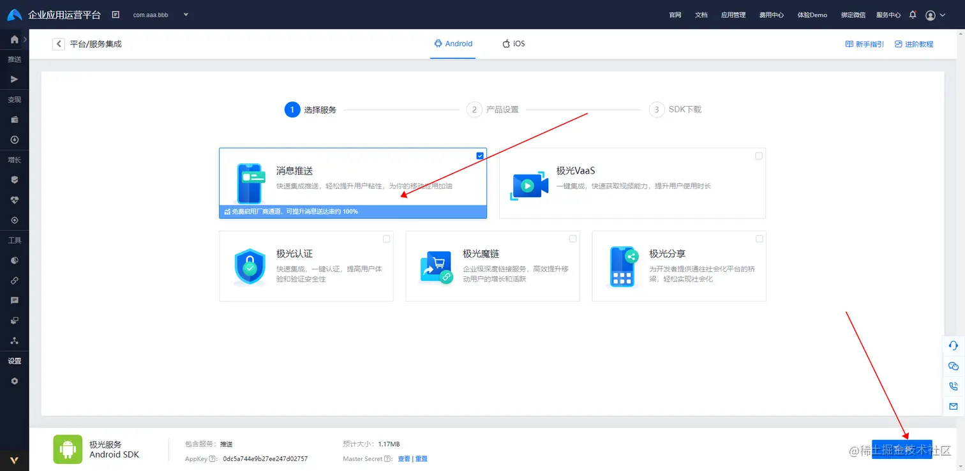Image resolution: width=965 pixels, height=471 pixels.
Task: Open the push send arrow icon
Action: tap(14, 79)
